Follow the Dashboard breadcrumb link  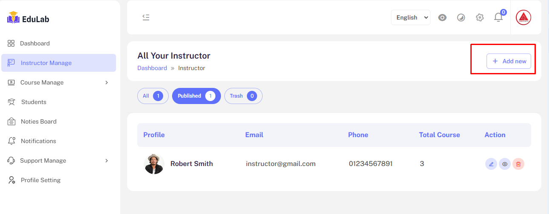click(152, 68)
